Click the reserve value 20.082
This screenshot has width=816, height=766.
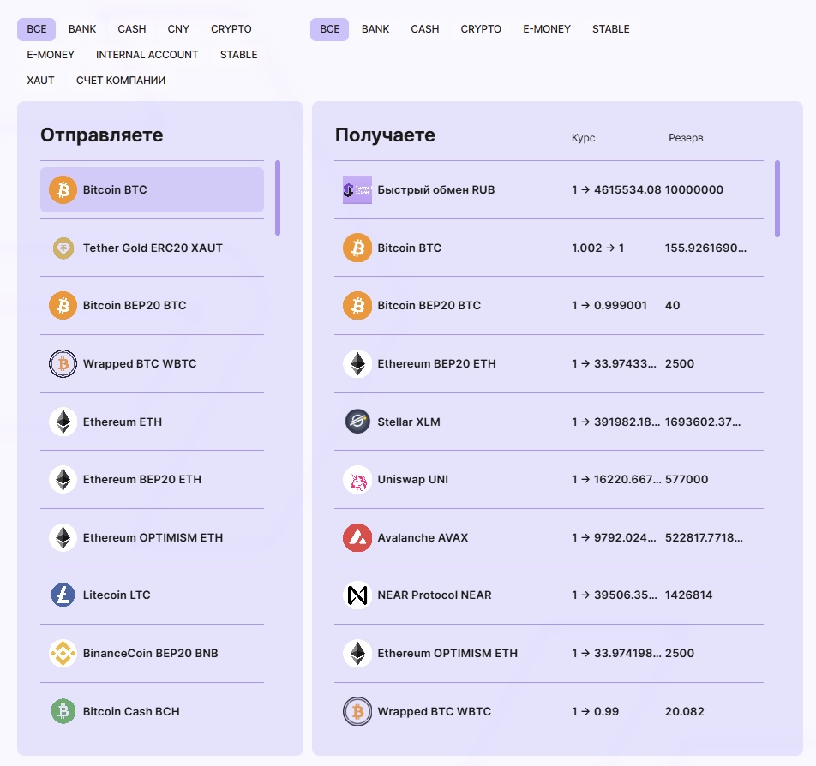(684, 712)
